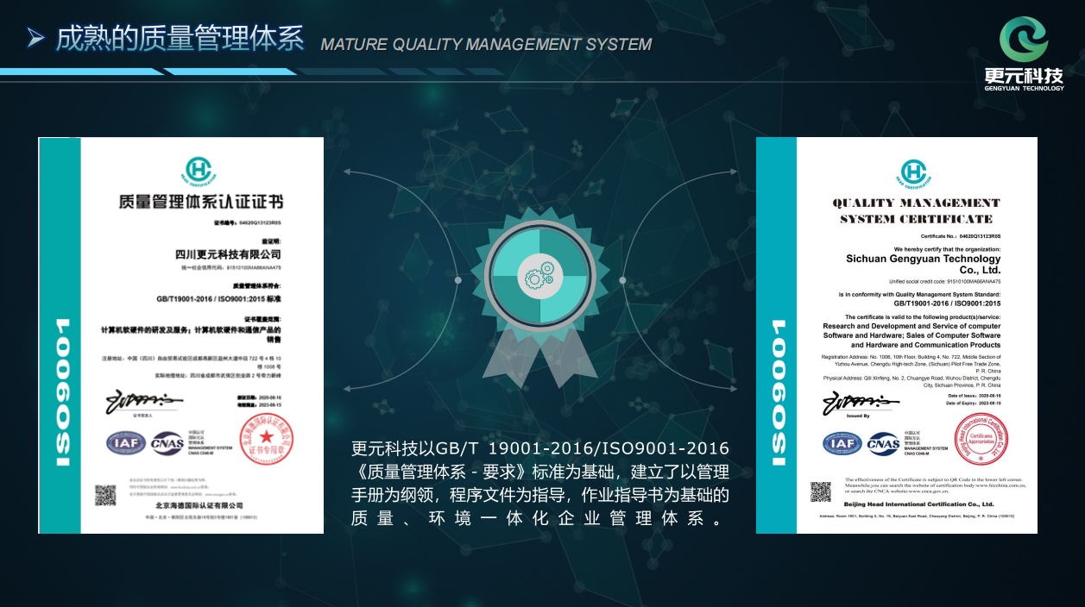Click 'GB/T19001-2016 / ISO9001:2015 标准' line

point(219,298)
